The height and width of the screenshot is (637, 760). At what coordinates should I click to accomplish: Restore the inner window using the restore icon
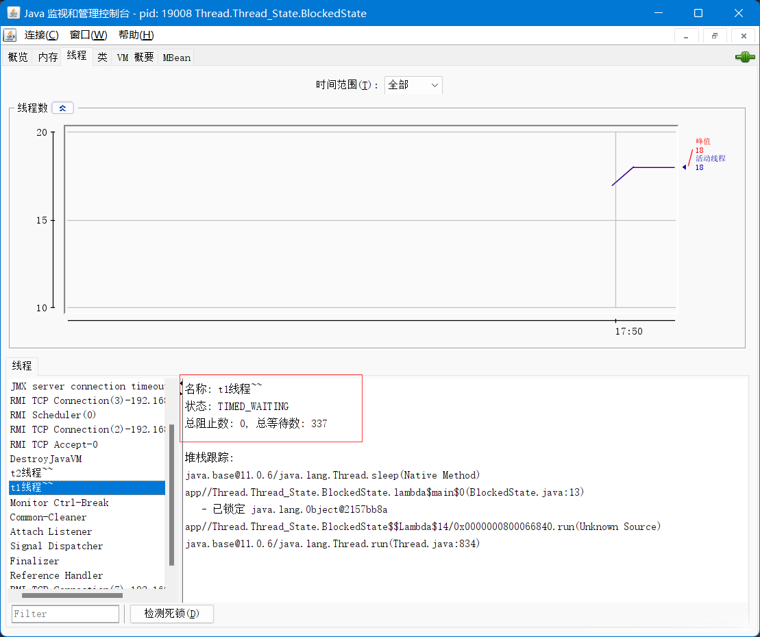point(715,36)
